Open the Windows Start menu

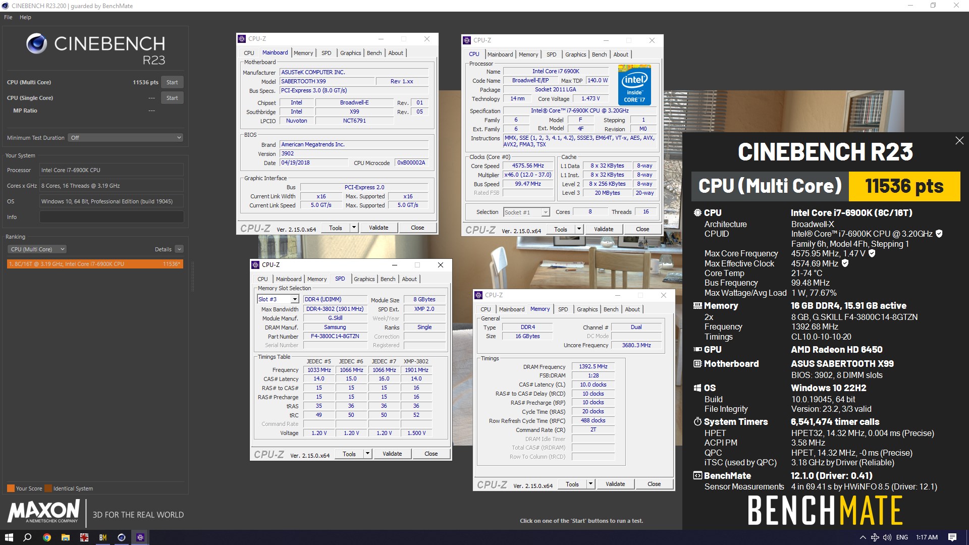(9, 537)
